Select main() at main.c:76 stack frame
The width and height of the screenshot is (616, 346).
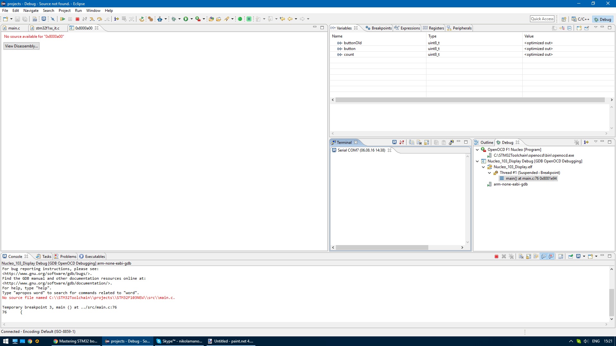pos(528,178)
